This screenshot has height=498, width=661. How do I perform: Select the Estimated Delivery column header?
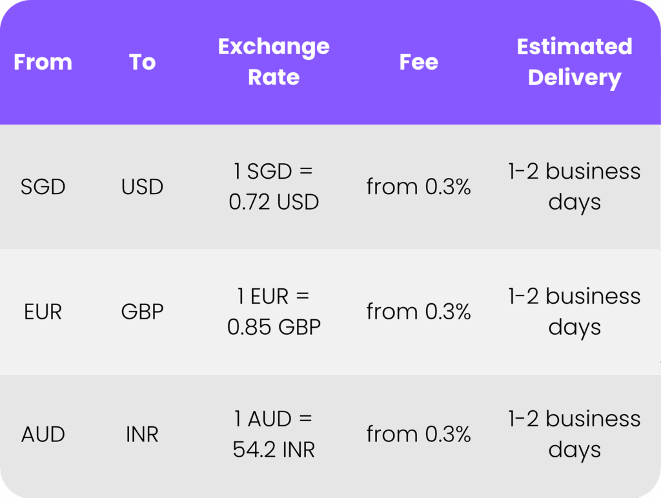click(x=574, y=62)
